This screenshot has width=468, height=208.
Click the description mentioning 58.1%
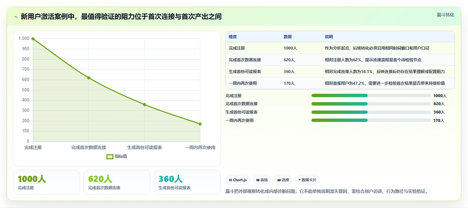click(x=385, y=72)
